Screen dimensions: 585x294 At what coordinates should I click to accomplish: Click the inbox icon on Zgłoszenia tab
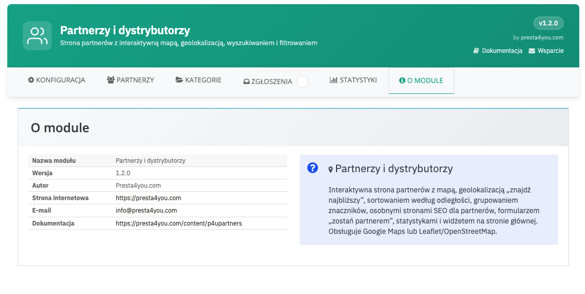tap(246, 81)
